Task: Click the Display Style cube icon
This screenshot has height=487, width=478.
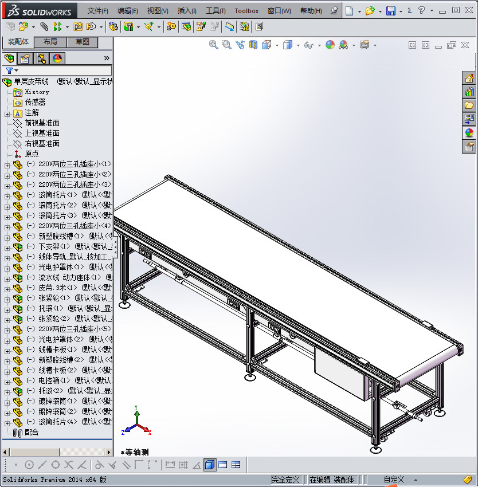Action: point(288,45)
